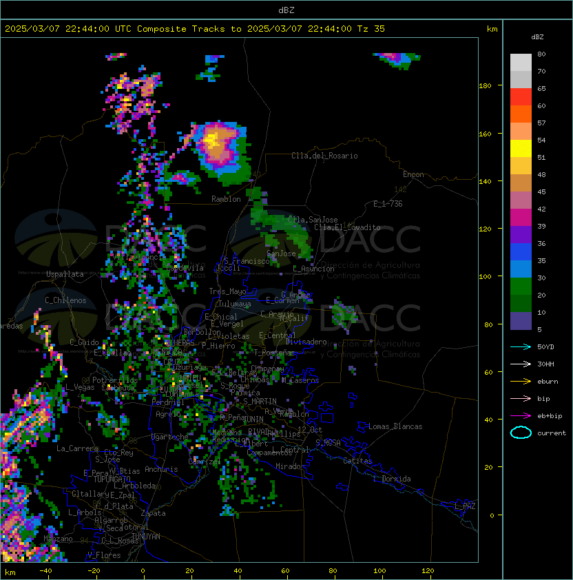
Task: Click the 'V_Flores' map label
Action: (x=104, y=555)
